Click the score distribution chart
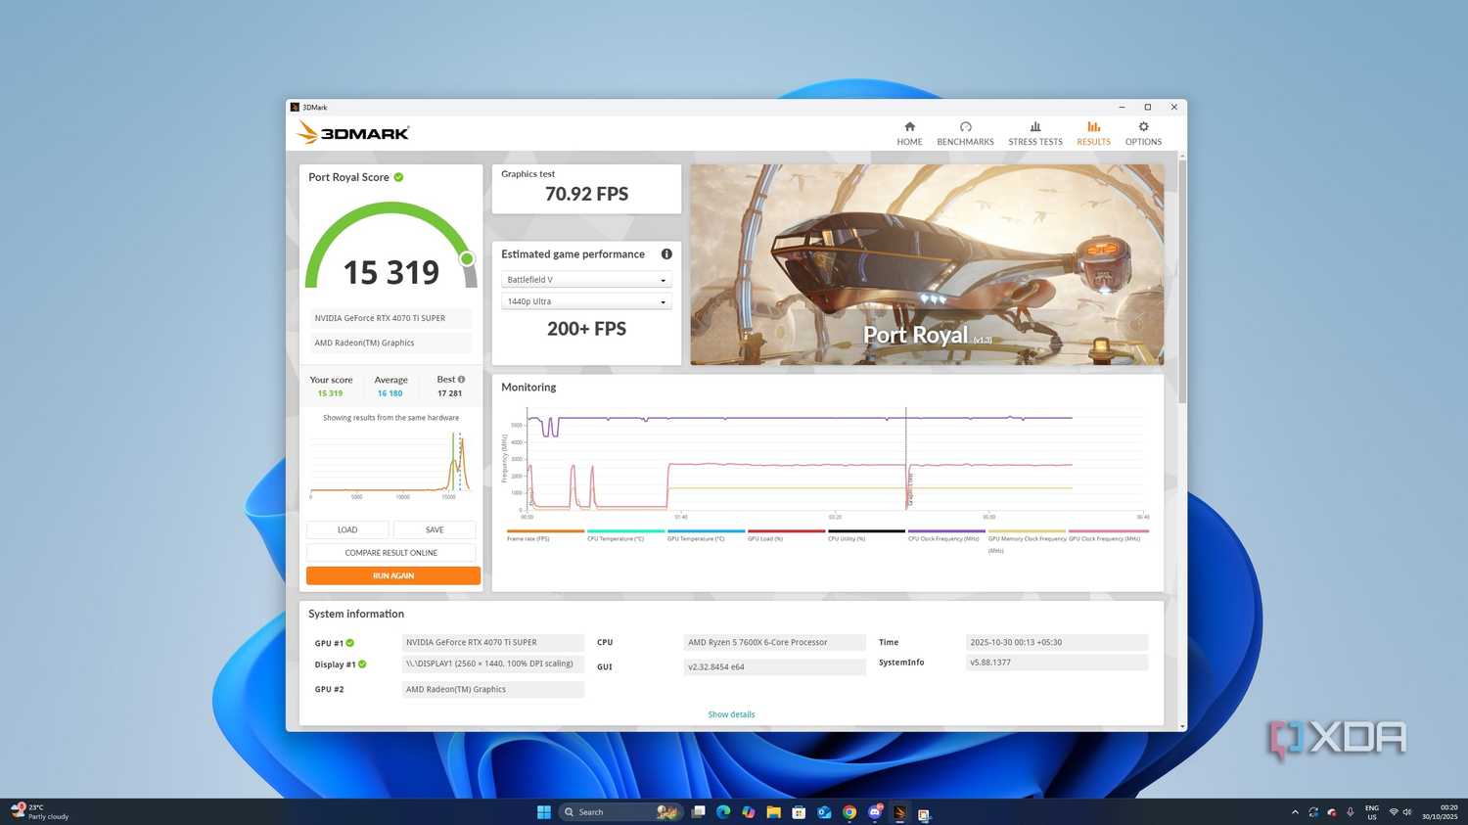The width and height of the screenshot is (1468, 825). [390, 465]
